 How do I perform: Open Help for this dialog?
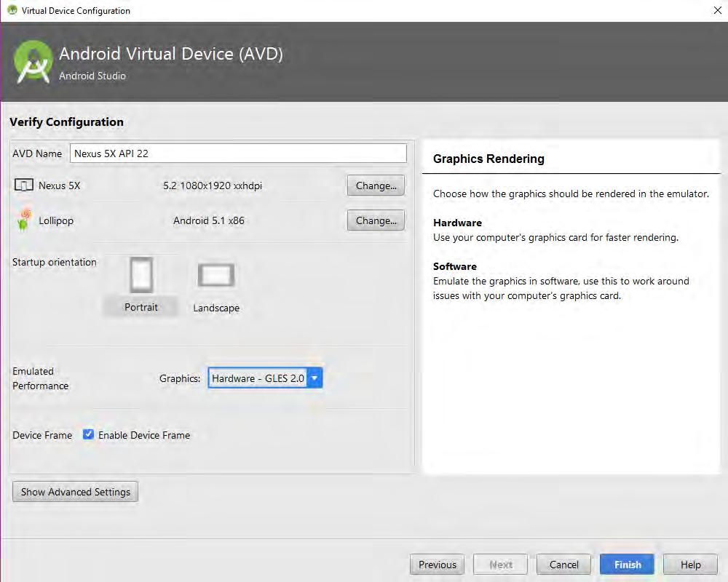click(690, 565)
